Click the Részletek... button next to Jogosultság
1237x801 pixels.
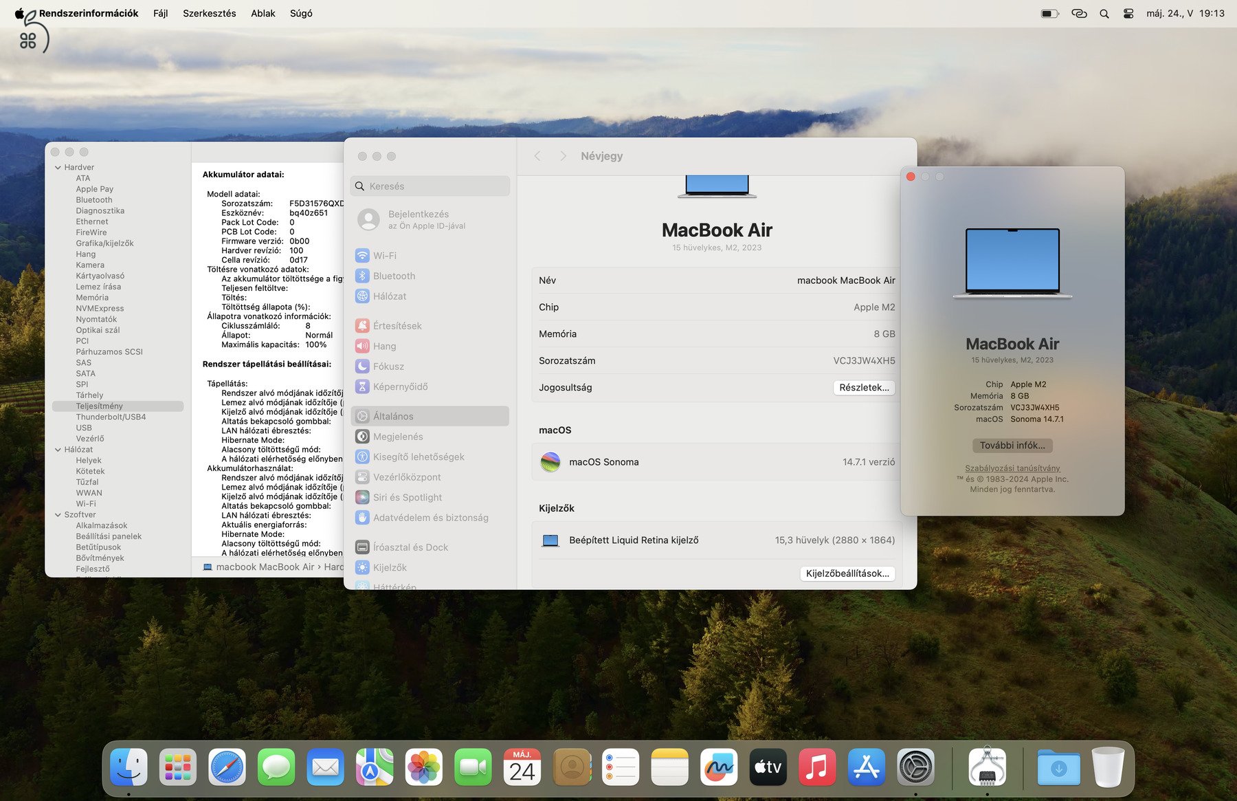[x=864, y=388]
